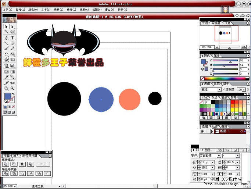Select the Type tool
This screenshot has width=251, height=189.
(x=12, y=38)
